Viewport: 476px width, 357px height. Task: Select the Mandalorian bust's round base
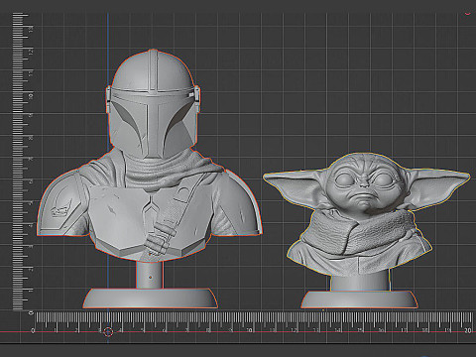(x=151, y=298)
